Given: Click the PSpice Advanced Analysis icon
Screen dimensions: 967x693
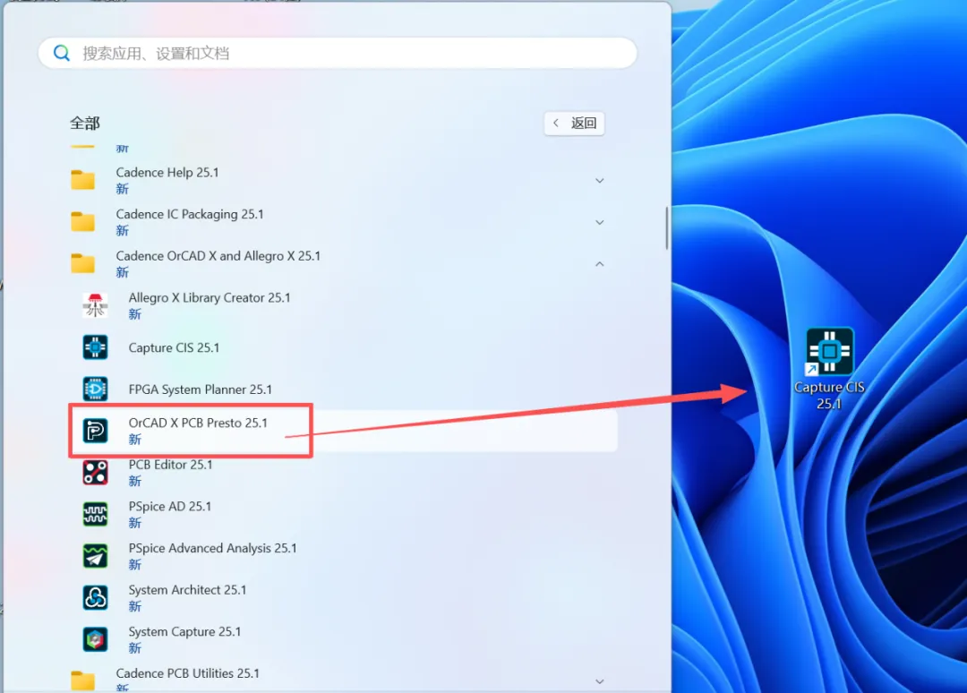Looking at the screenshot, I should tap(95, 556).
